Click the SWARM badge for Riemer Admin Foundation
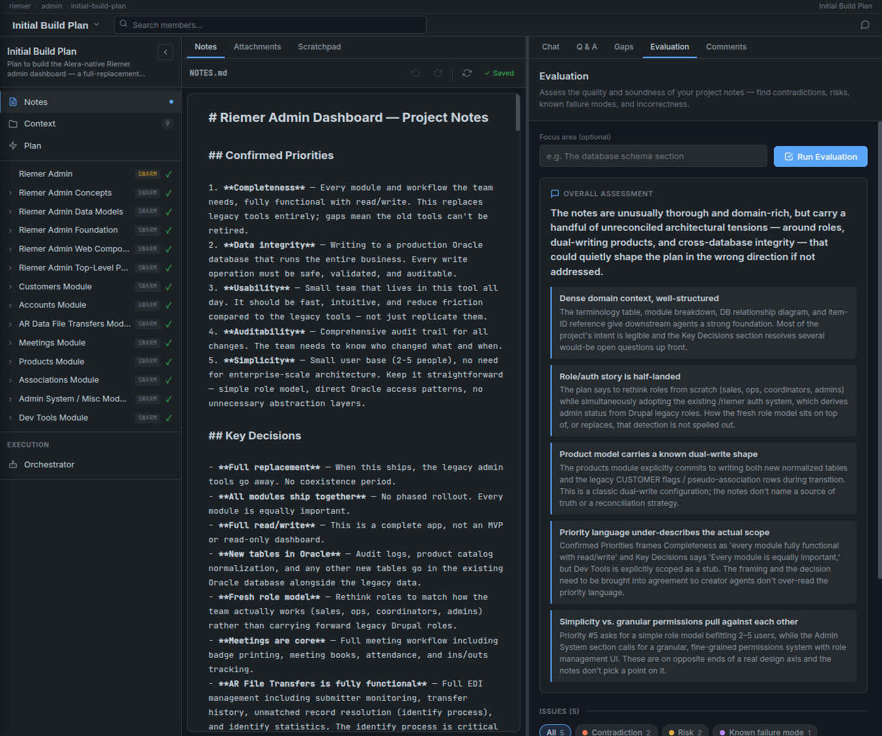Viewport: 882px width, 736px height. pos(148,230)
